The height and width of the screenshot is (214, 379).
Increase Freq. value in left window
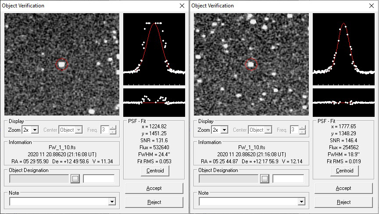coord(113,128)
